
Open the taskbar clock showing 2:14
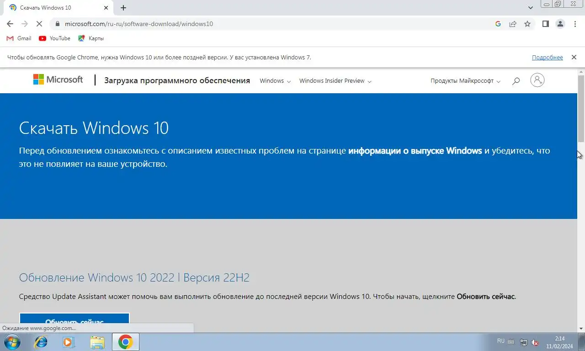[x=560, y=342]
